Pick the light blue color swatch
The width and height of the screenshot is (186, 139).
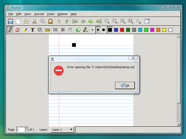140,30
